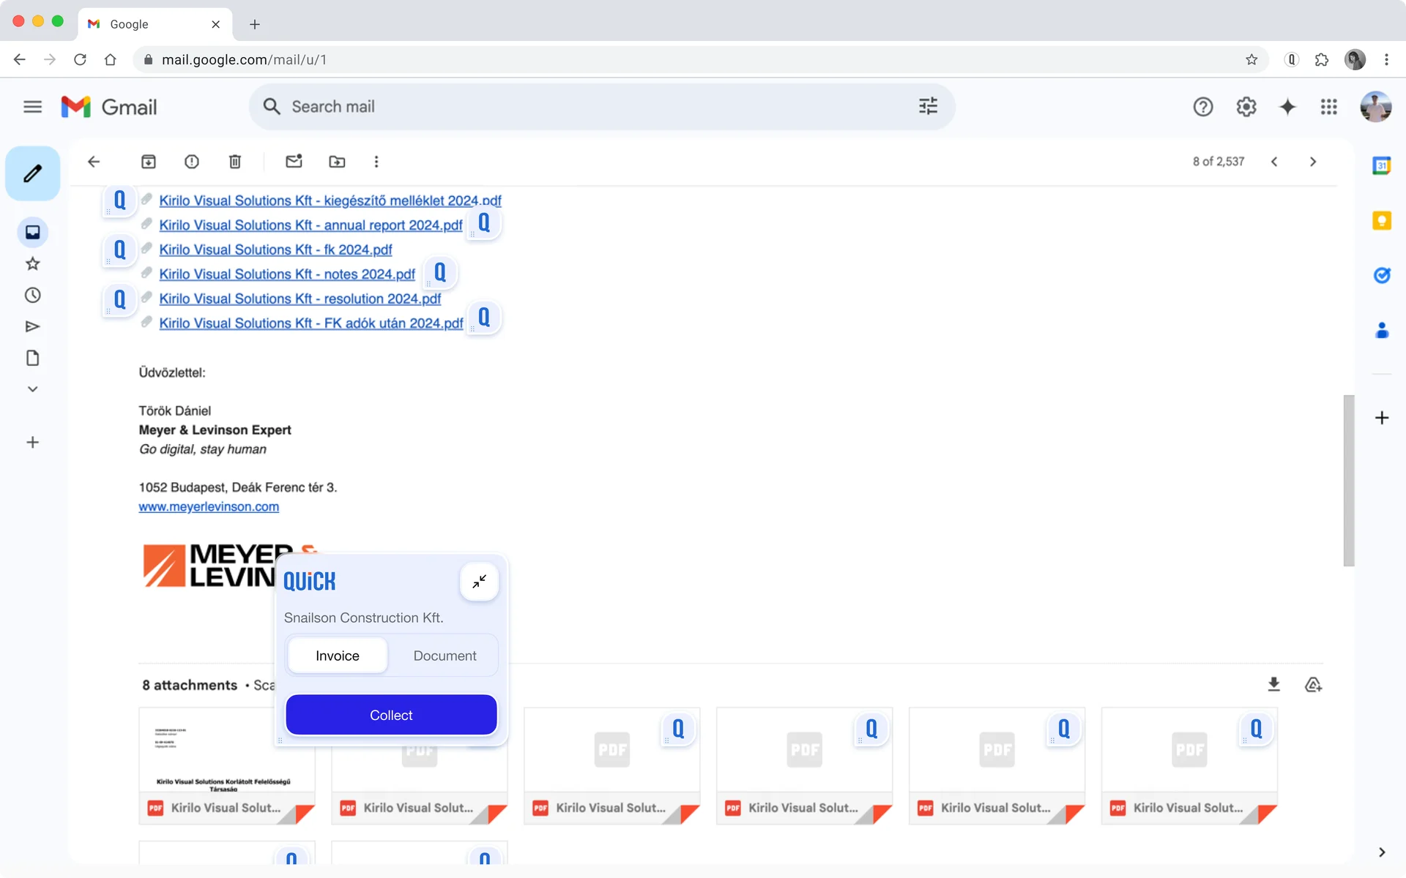Go to the newer email chevron
Screen dimensions: 1406x878
1274,162
